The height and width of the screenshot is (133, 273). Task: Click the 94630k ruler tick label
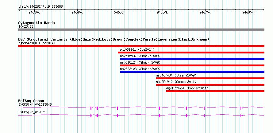(34, 12)
